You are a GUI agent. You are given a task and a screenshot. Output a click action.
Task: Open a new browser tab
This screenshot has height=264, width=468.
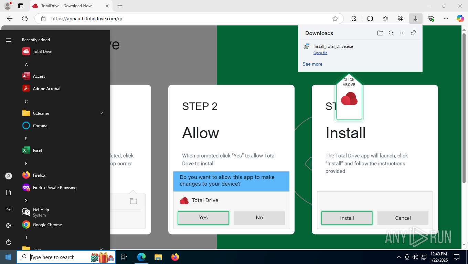click(x=120, y=6)
